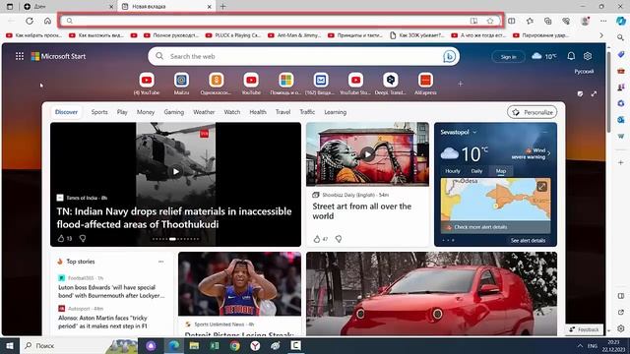Play the Street art video
Screen dimensions: 630x354
367,154
